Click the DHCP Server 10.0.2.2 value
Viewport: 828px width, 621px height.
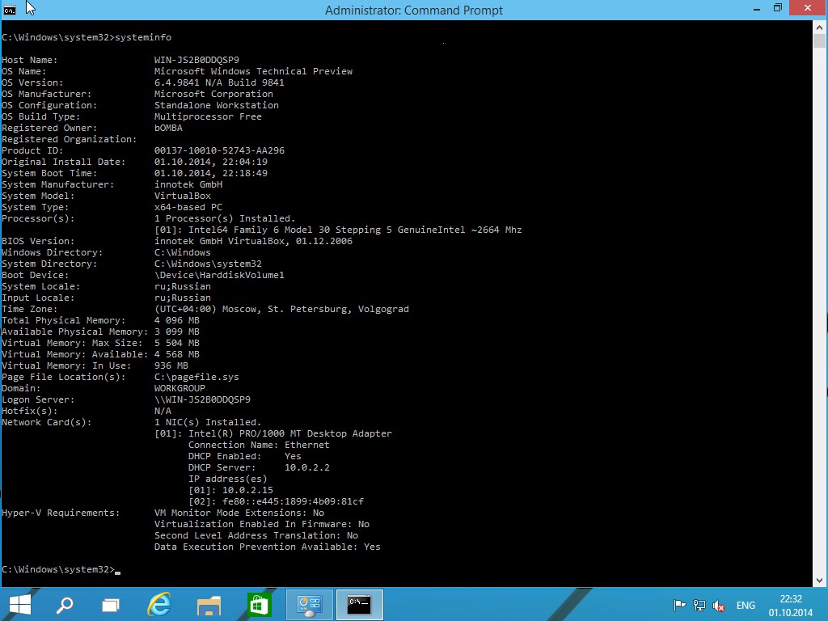(306, 467)
